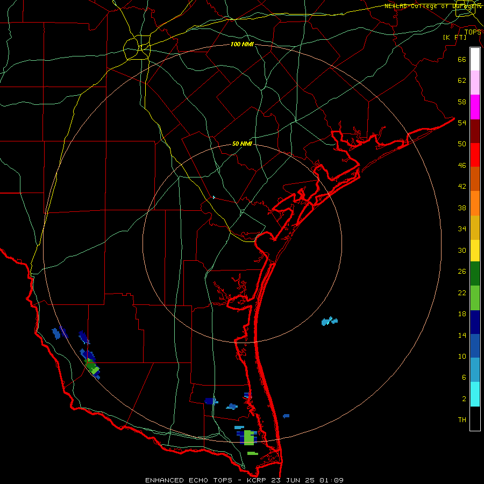Click legend value "26"
Image resolution: width=484 pixels, height=484 pixels.
462,272
